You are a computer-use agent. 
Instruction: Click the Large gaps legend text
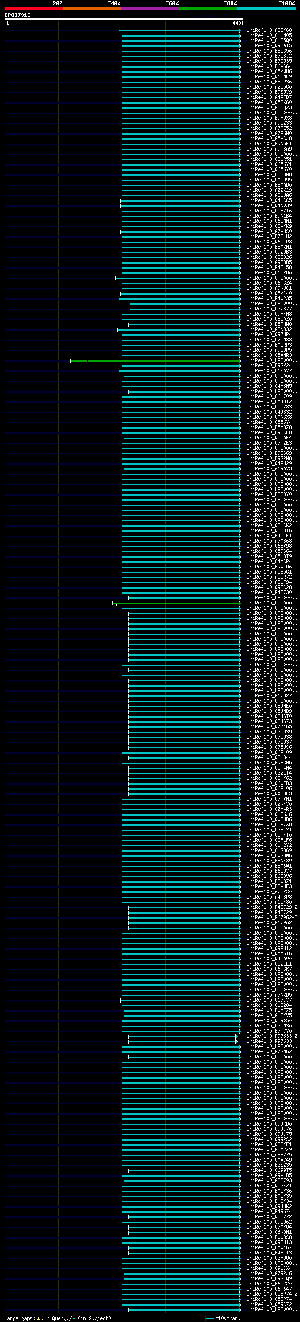click(x=58, y=1318)
